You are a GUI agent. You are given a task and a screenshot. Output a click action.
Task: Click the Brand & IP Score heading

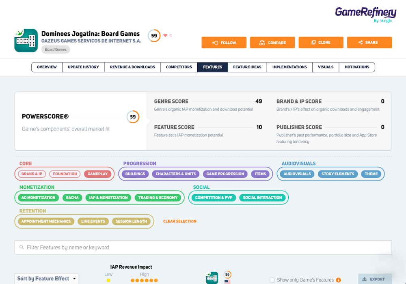coord(299,101)
